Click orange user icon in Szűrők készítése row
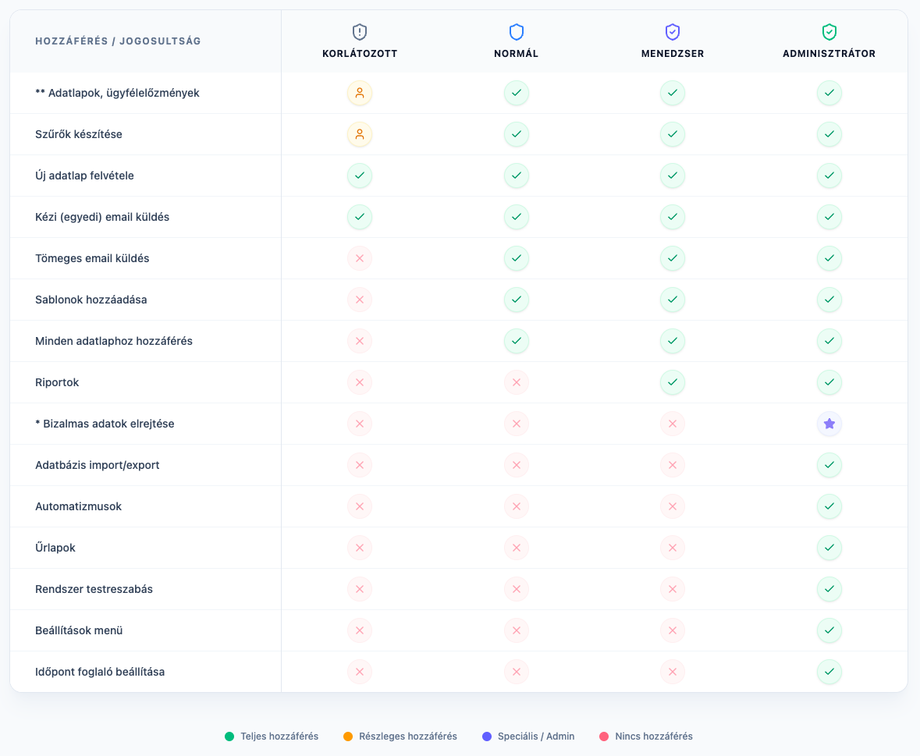Image resolution: width=920 pixels, height=756 pixels. coord(360,134)
